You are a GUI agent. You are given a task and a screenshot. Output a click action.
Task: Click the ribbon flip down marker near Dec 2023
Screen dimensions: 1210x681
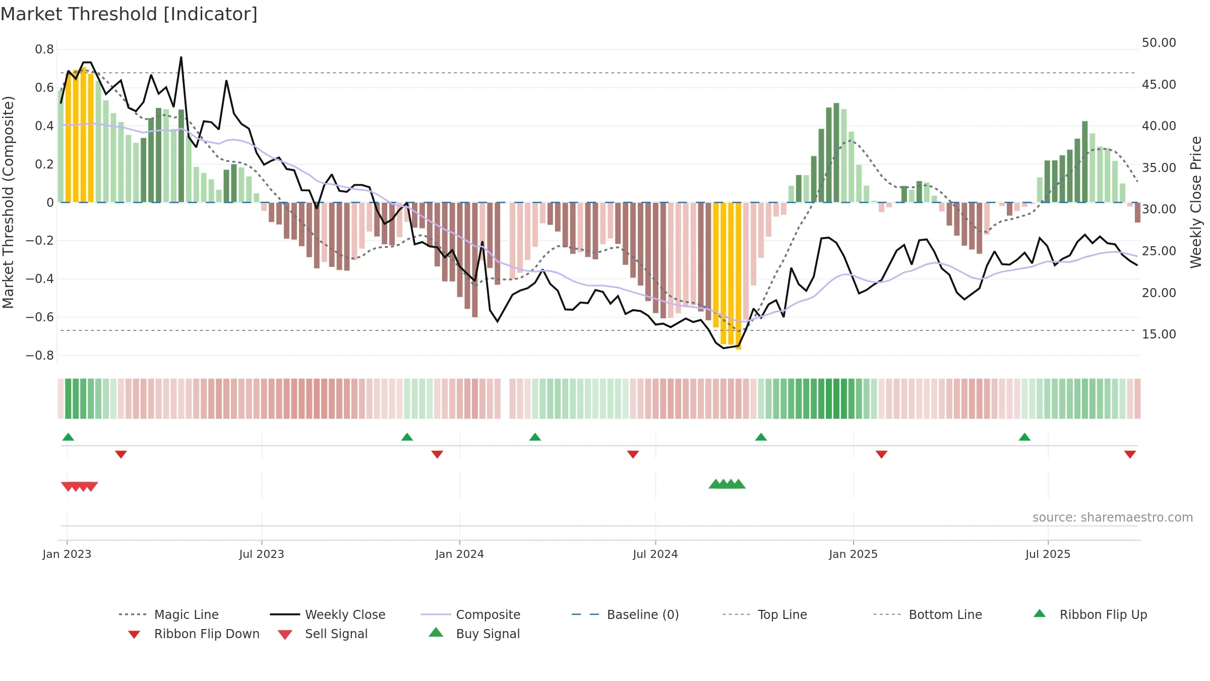point(437,455)
